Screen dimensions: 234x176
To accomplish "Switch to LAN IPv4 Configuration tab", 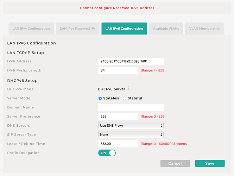I will [x=31, y=29].
